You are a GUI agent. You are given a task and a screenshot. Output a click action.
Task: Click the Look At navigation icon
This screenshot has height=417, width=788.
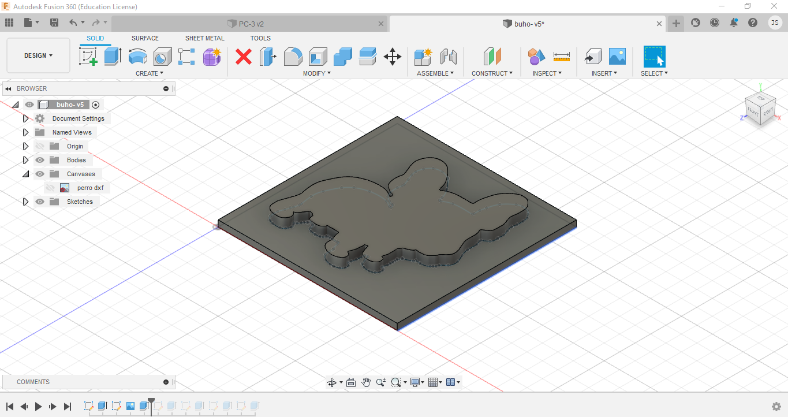click(351, 382)
